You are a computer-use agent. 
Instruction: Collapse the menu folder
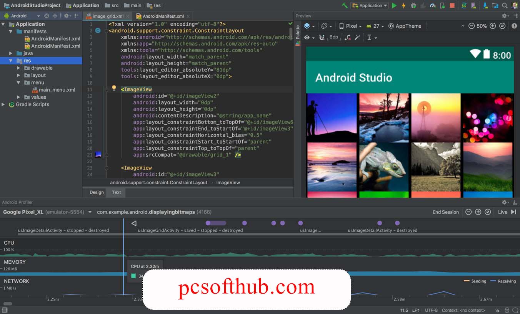tap(18, 83)
